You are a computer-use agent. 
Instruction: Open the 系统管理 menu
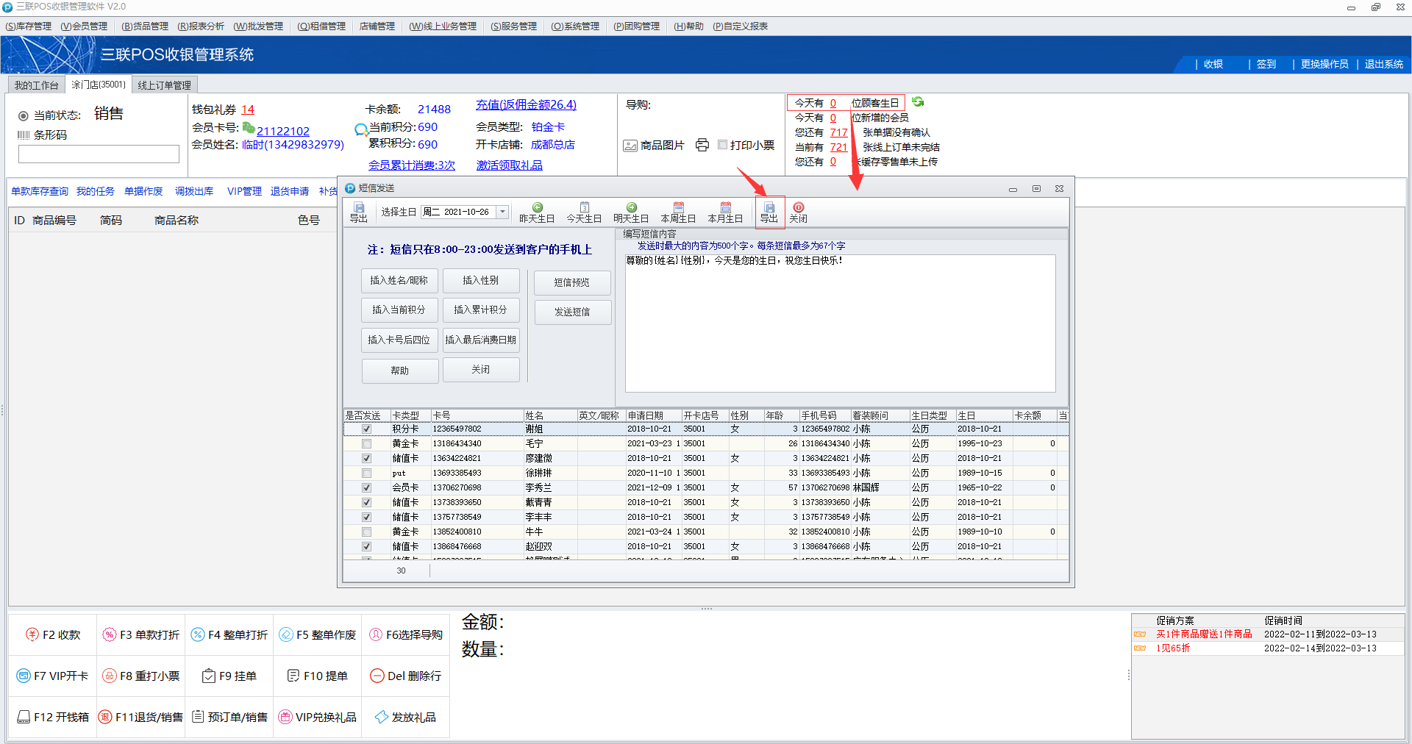pyautogui.click(x=575, y=26)
